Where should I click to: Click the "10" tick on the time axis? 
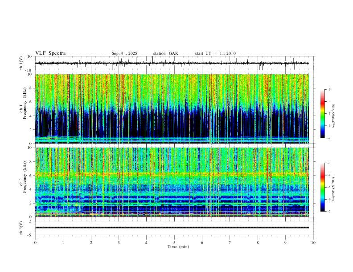click(x=313, y=243)
